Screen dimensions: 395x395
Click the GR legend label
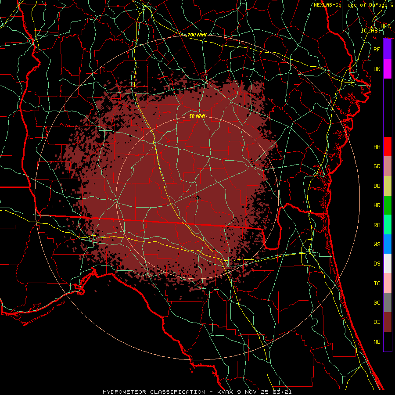tap(377, 166)
